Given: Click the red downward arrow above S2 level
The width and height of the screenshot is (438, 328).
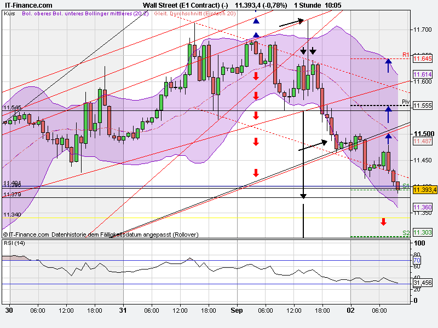Looking at the screenshot, I should click(x=383, y=221).
